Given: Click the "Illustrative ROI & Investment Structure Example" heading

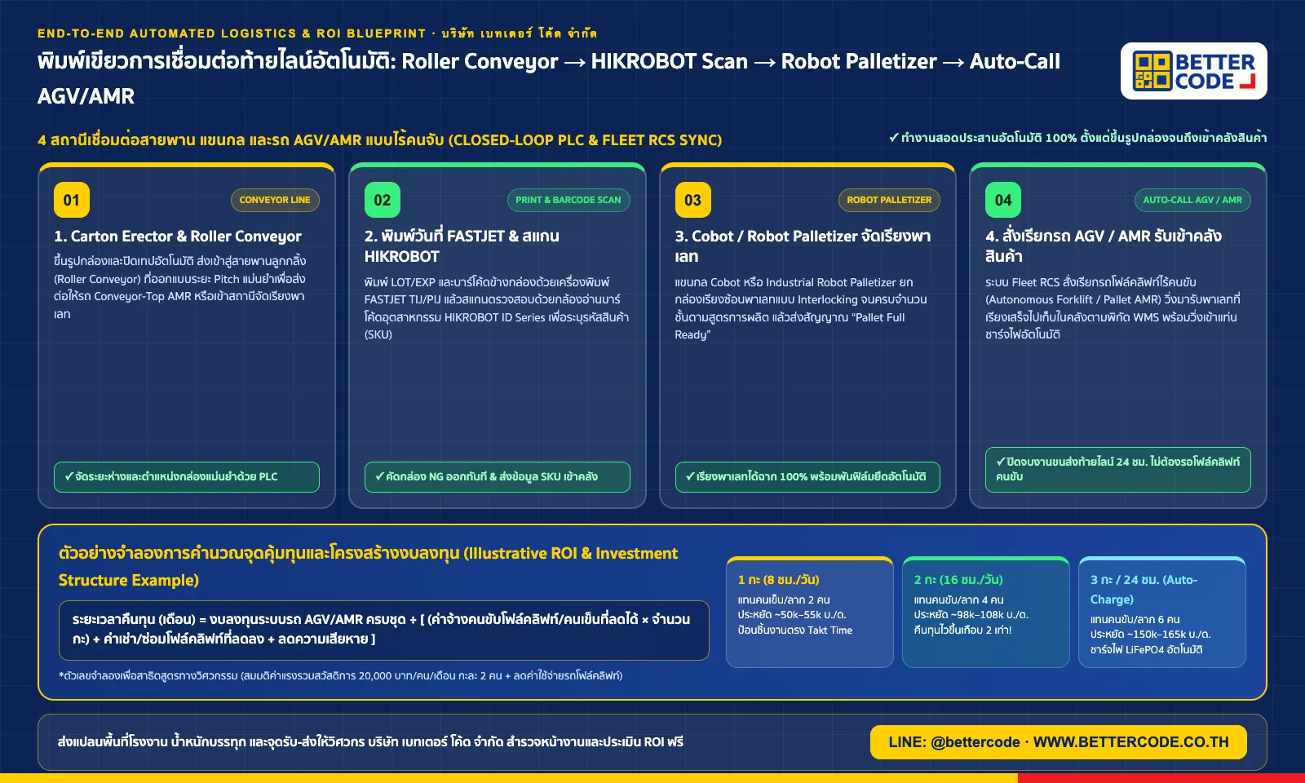Looking at the screenshot, I should [368, 567].
